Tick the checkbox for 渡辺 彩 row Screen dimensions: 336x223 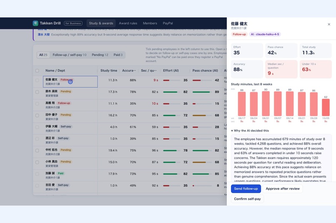click(x=37, y=139)
